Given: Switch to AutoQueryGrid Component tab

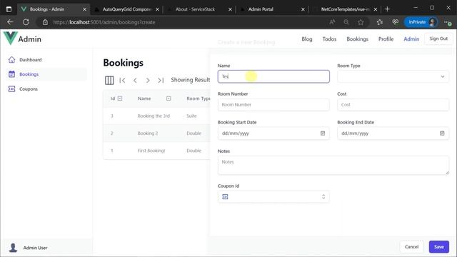Looking at the screenshot, I should 126,9.
